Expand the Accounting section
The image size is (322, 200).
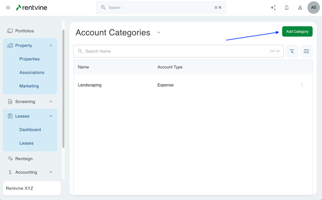coord(51,172)
